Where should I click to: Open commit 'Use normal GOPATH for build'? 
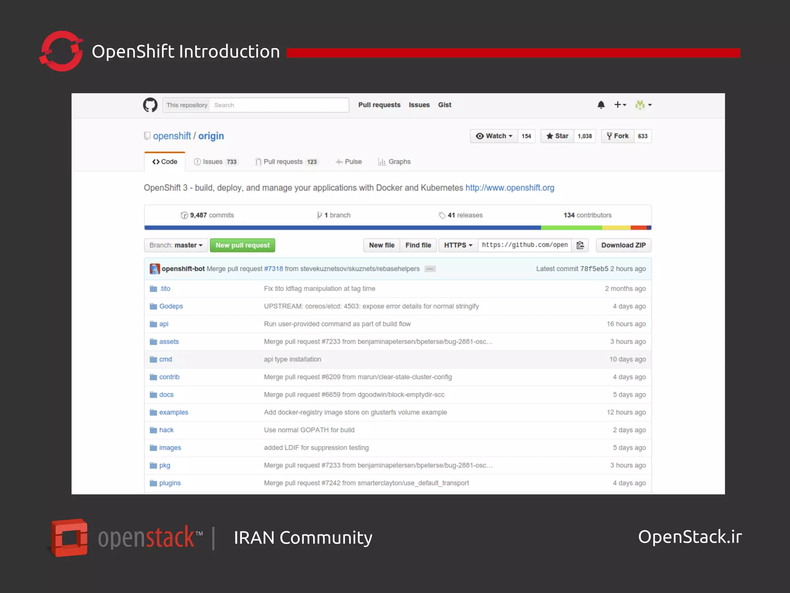[309, 430]
